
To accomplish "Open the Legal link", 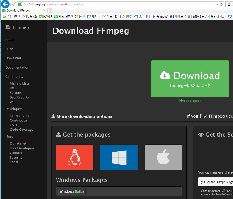I will 14,162.
